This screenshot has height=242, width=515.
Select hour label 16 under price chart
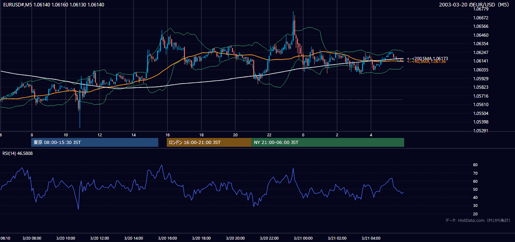(x=167, y=135)
